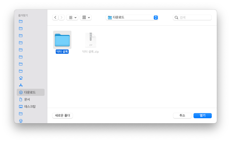Click the 즐겨찾기 sidebar heading
231x142 pixels.
pyautogui.click(x=23, y=15)
